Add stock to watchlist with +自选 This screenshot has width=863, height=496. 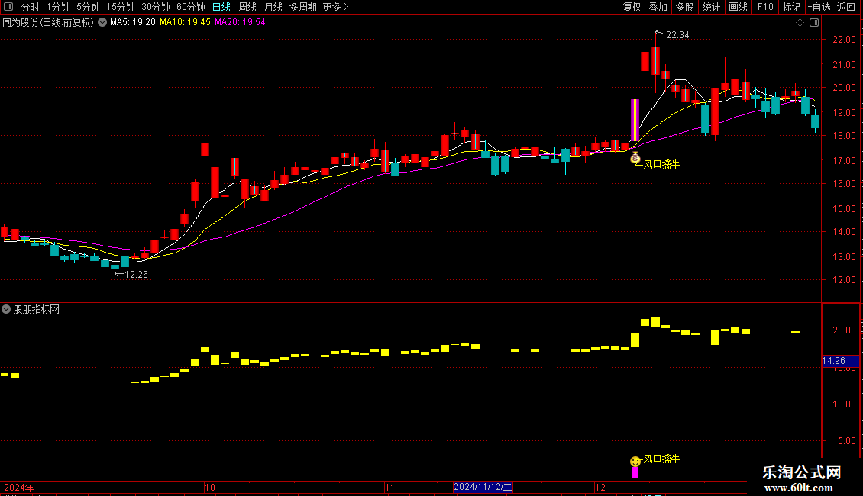pyautogui.click(x=819, y=7)
